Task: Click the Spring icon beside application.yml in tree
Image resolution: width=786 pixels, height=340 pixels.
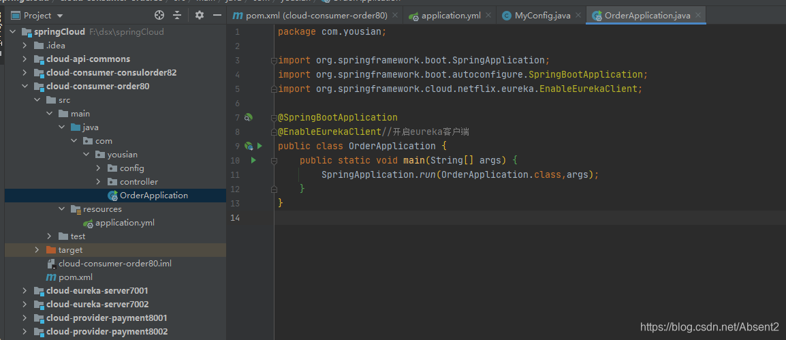Action: point(89,223)
